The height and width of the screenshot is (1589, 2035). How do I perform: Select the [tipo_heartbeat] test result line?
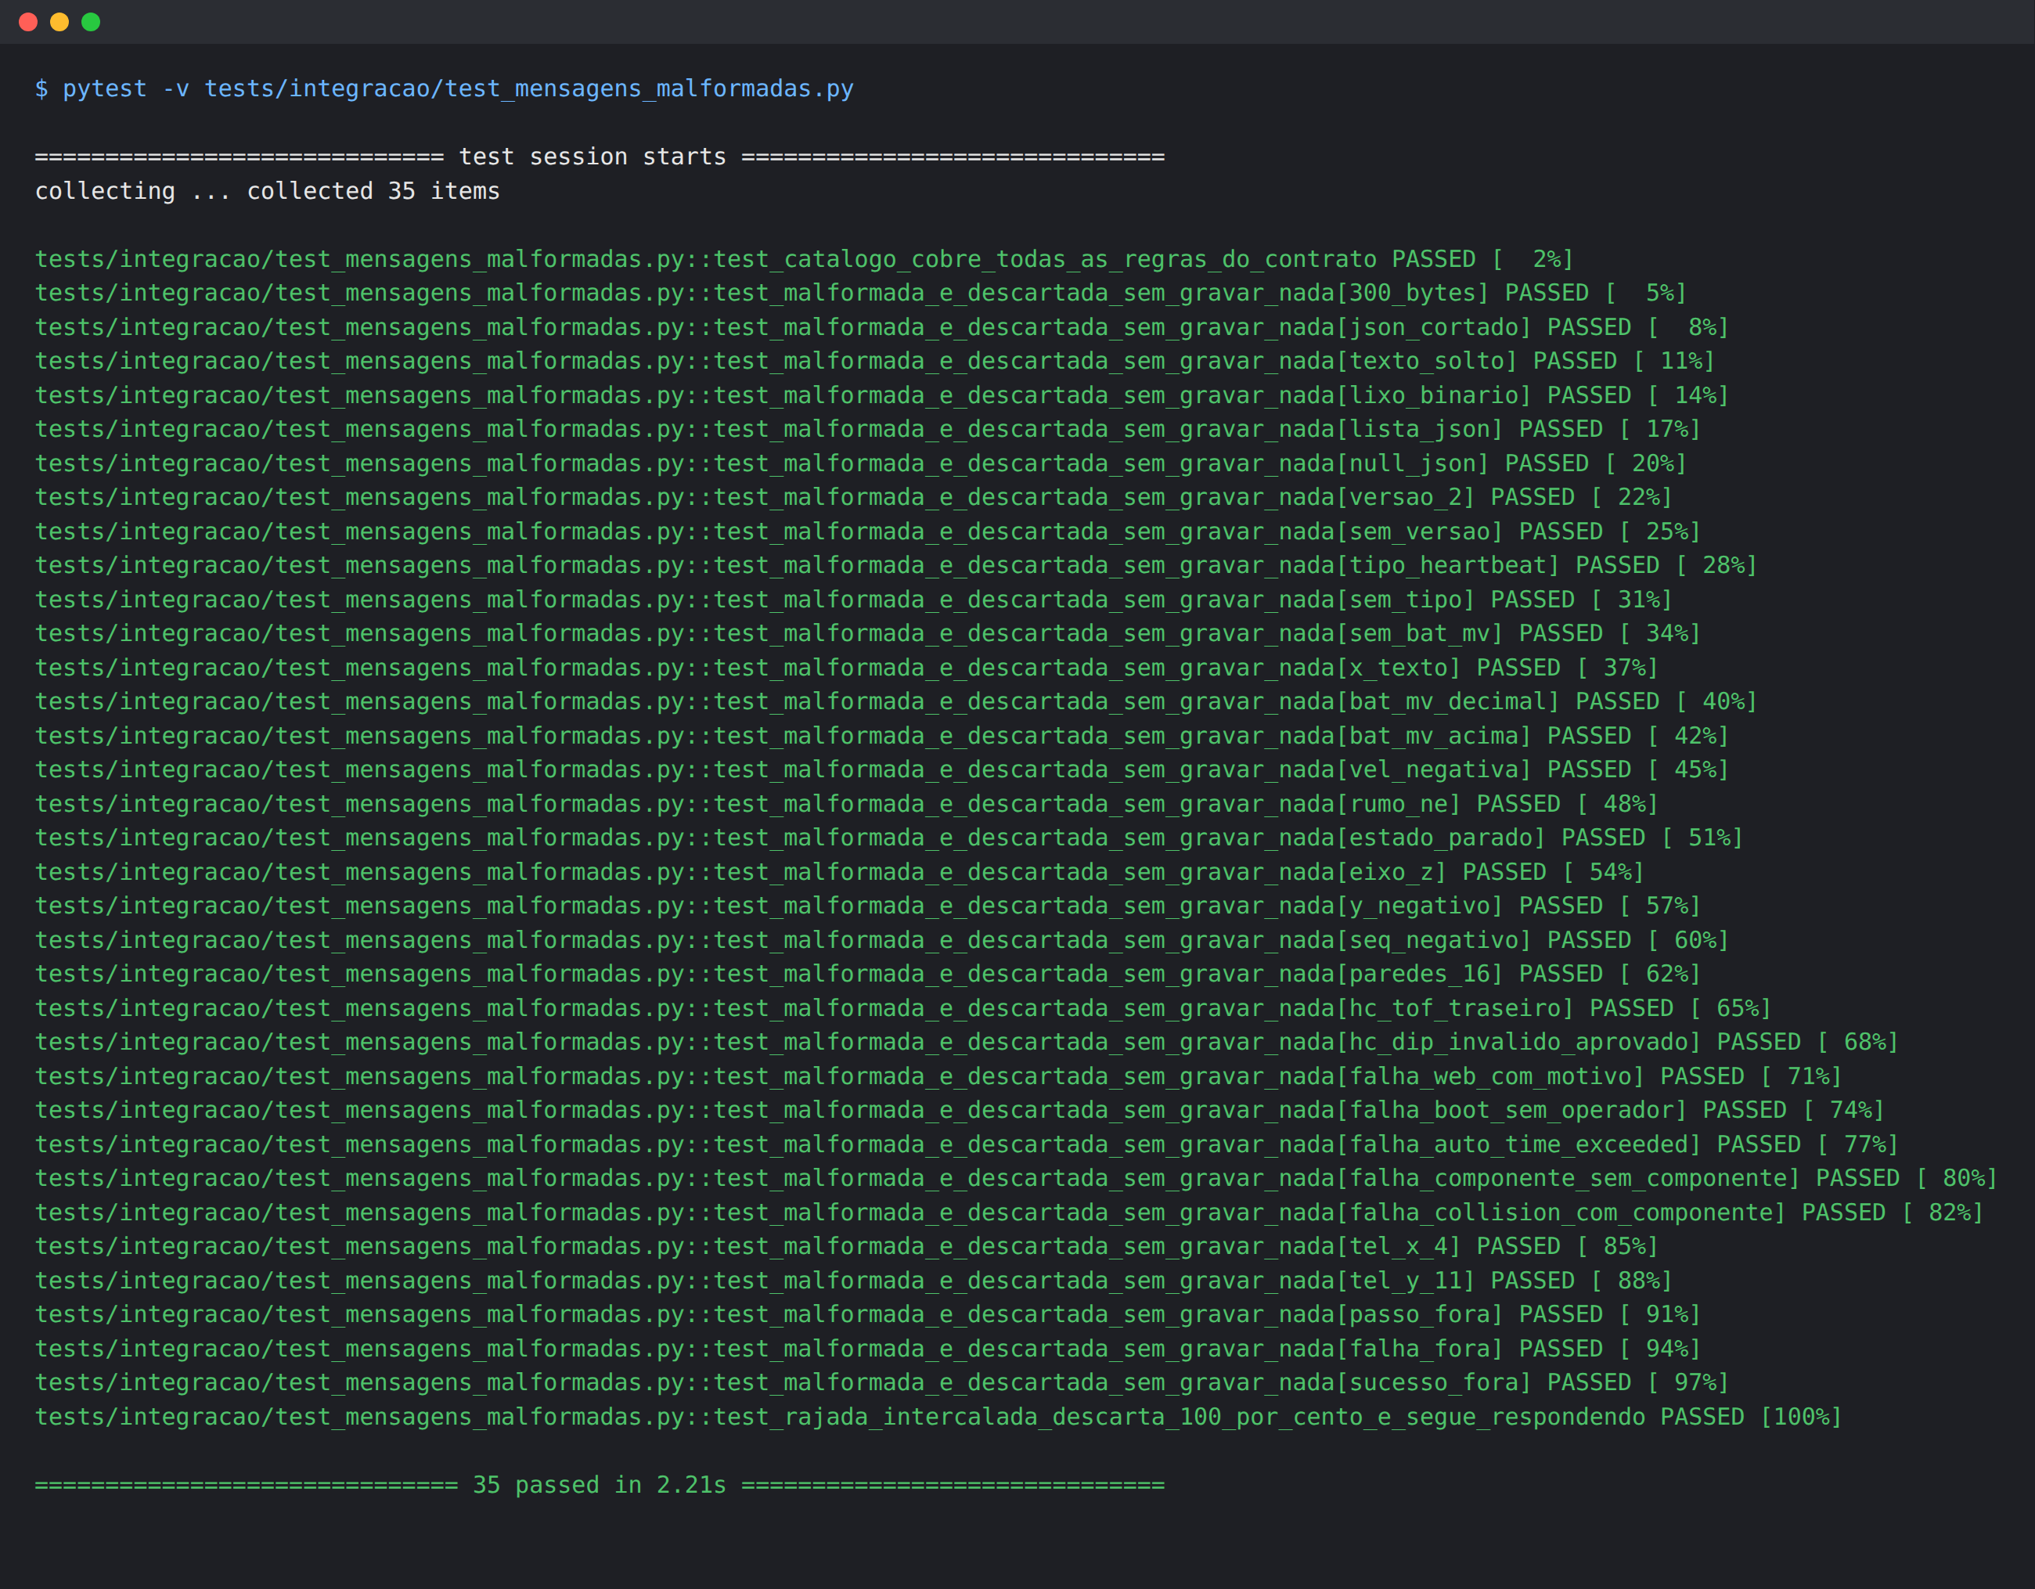[896, 565]
